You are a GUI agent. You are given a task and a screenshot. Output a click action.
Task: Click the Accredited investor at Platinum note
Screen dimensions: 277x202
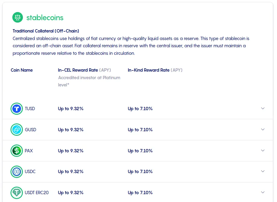click(x=89, y=81)
